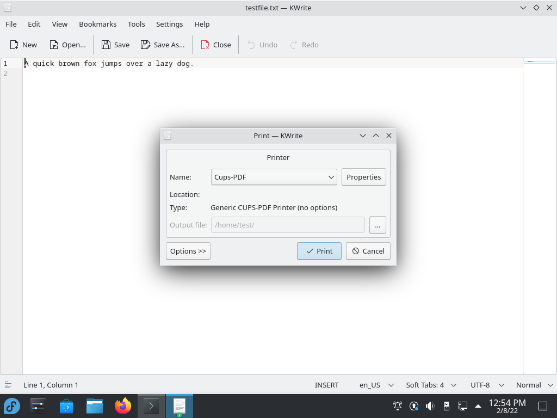Expand the print Options section
Screen dimensions: 557x418
[x=188, y=251]
